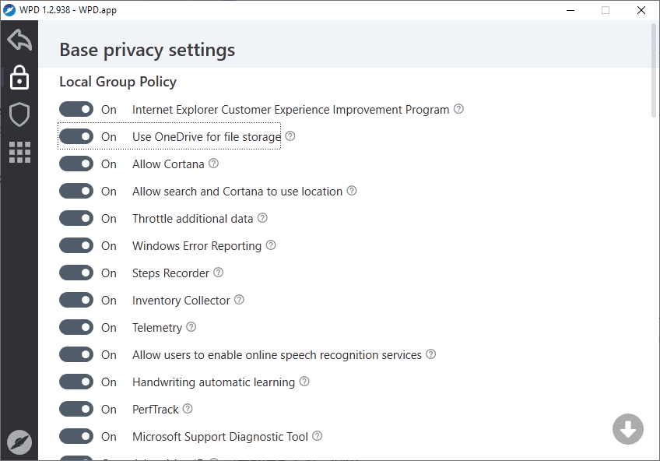Open the Apps grid sidebar section

tap(19, 152)
